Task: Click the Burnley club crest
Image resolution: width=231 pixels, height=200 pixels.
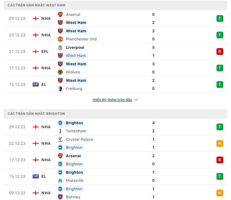Action: click(60, 197)
